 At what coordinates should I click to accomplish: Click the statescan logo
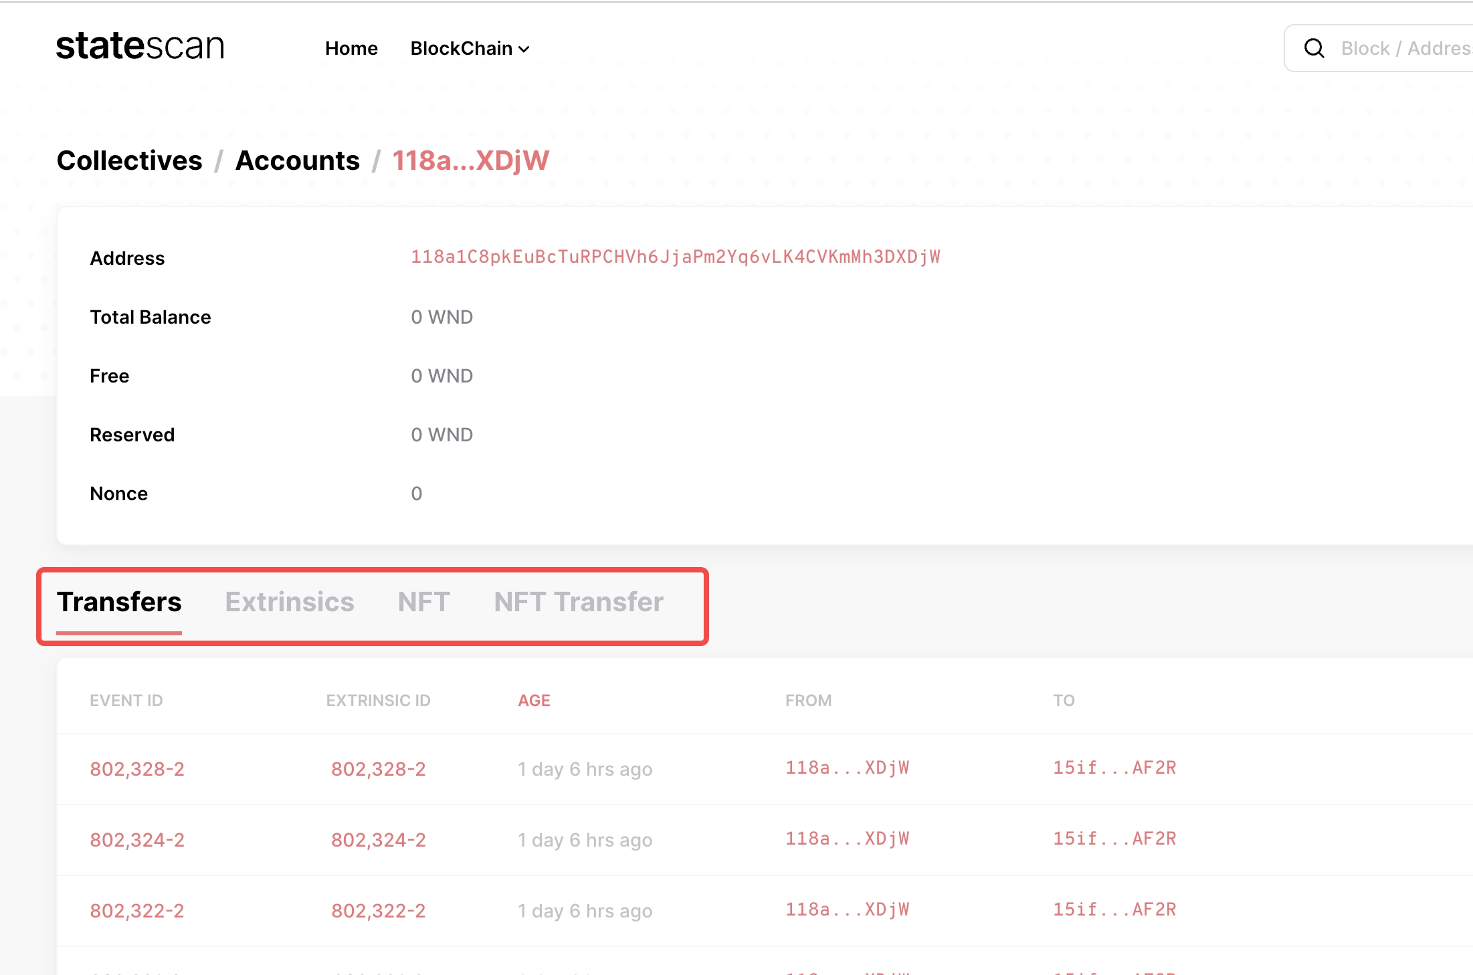[x=140, y=47]
